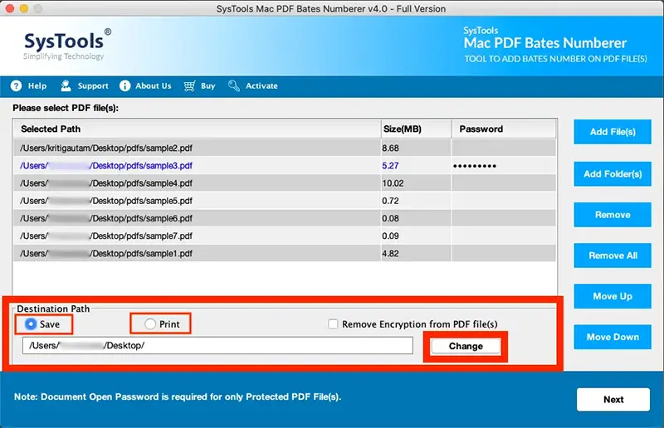Click the Change destination button

[x=466, y=346]
